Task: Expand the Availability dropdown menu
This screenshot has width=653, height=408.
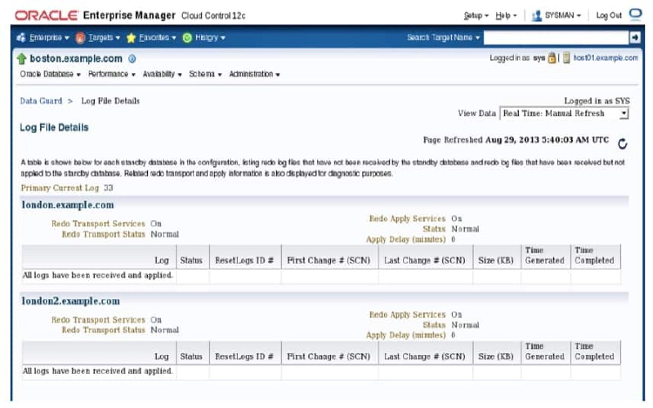Action: (162, 74)
